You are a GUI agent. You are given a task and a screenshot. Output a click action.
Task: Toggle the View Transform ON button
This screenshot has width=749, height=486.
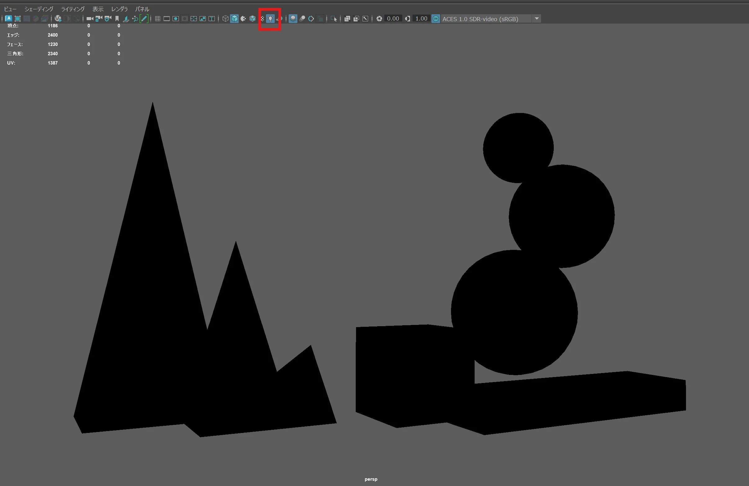[436, 19]
